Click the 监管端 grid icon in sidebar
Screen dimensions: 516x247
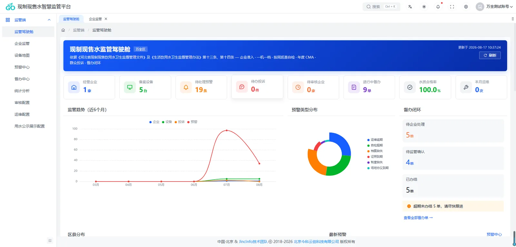(x=8, y=20)
